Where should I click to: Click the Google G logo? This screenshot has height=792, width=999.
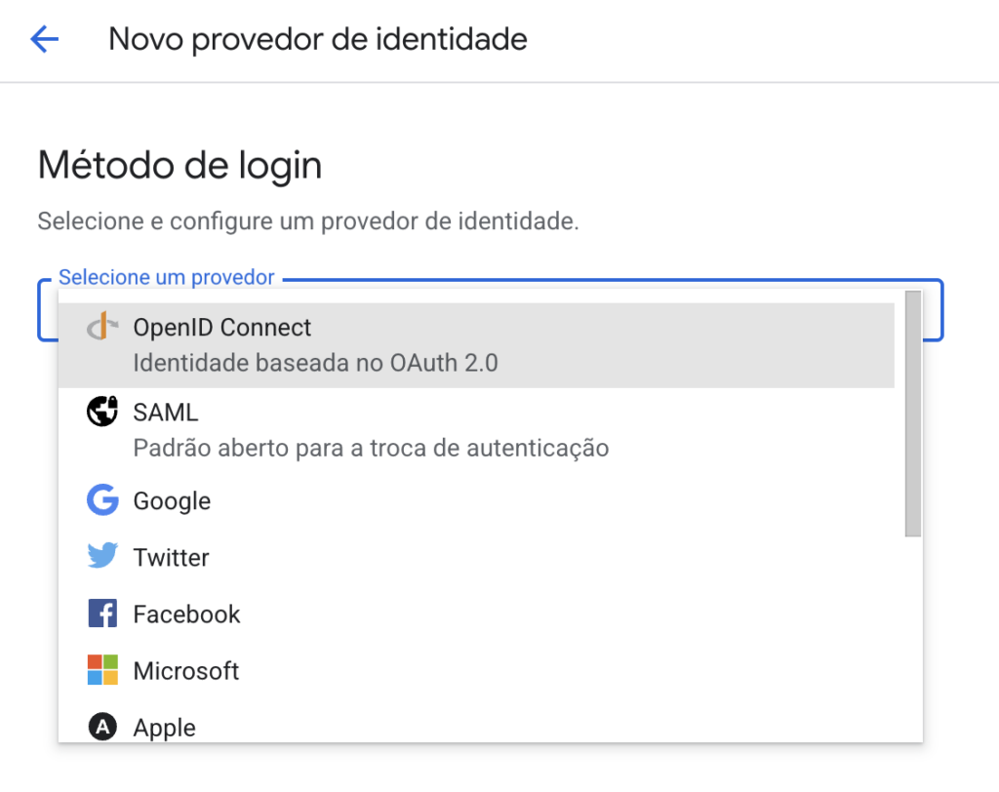click(x=102, y=501)
